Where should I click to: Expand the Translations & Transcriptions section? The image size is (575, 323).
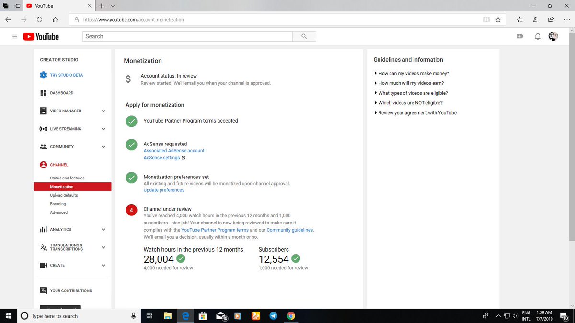pyautogui.click(x=103, y=247)
